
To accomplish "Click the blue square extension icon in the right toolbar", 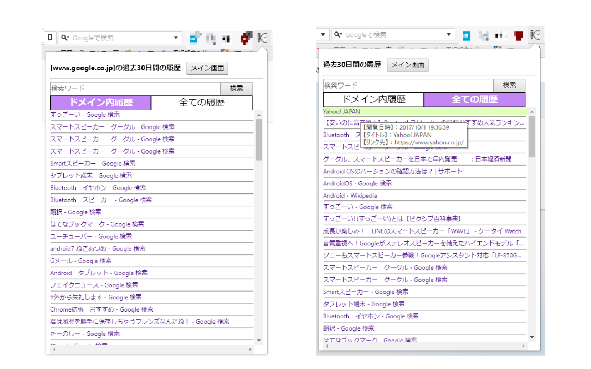I will pyautogui.click(x=467, y=36).
